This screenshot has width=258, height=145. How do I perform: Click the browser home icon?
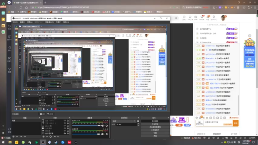click(x=26, y=7)
